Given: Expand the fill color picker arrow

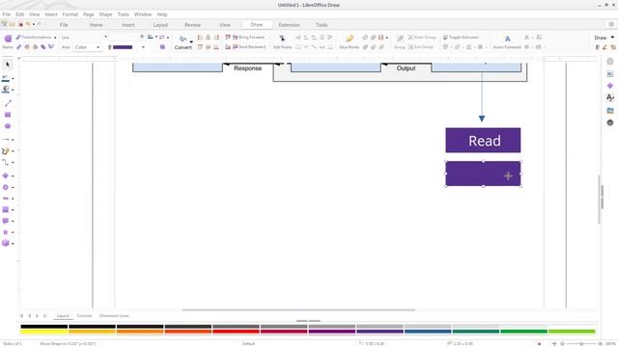Looking at the screenshot, I should [143, 47].
